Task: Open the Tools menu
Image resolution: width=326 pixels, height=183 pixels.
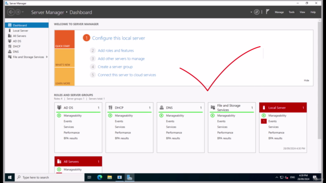Action: [291, 12]
